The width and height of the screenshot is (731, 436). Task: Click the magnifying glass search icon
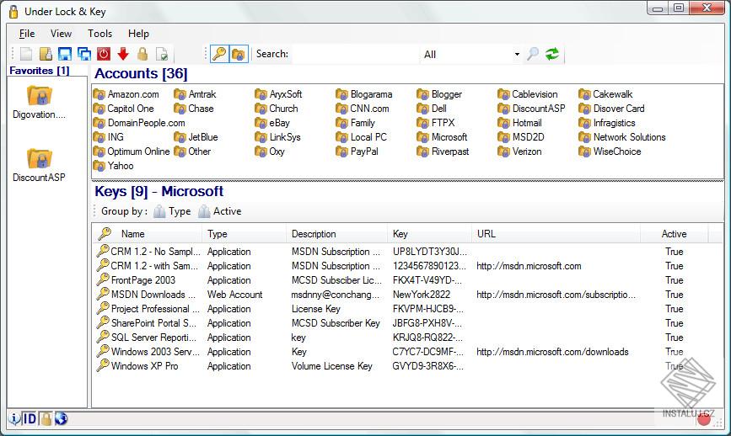point(533,54)
